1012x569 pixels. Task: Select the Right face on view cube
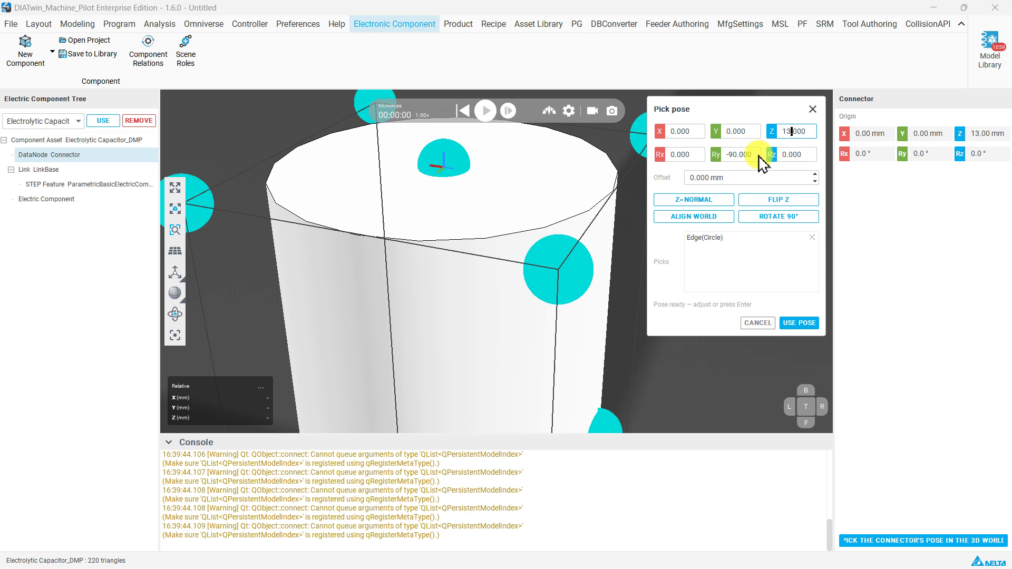pyautogui.click(x=822, y=406)
